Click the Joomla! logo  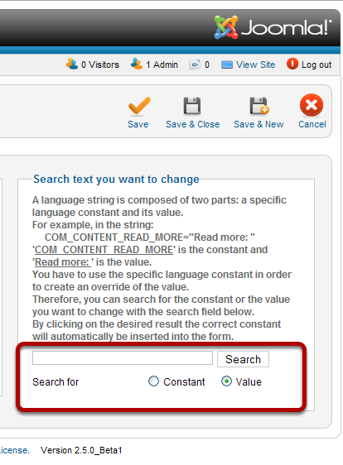tap(273, 27)
